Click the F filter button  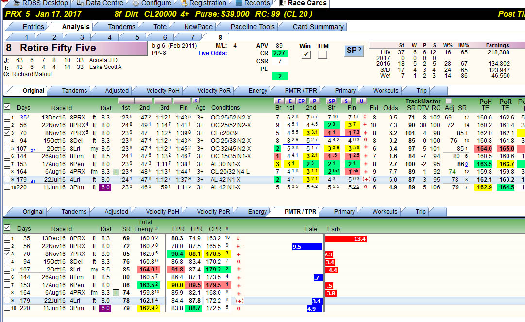point(279,101)
